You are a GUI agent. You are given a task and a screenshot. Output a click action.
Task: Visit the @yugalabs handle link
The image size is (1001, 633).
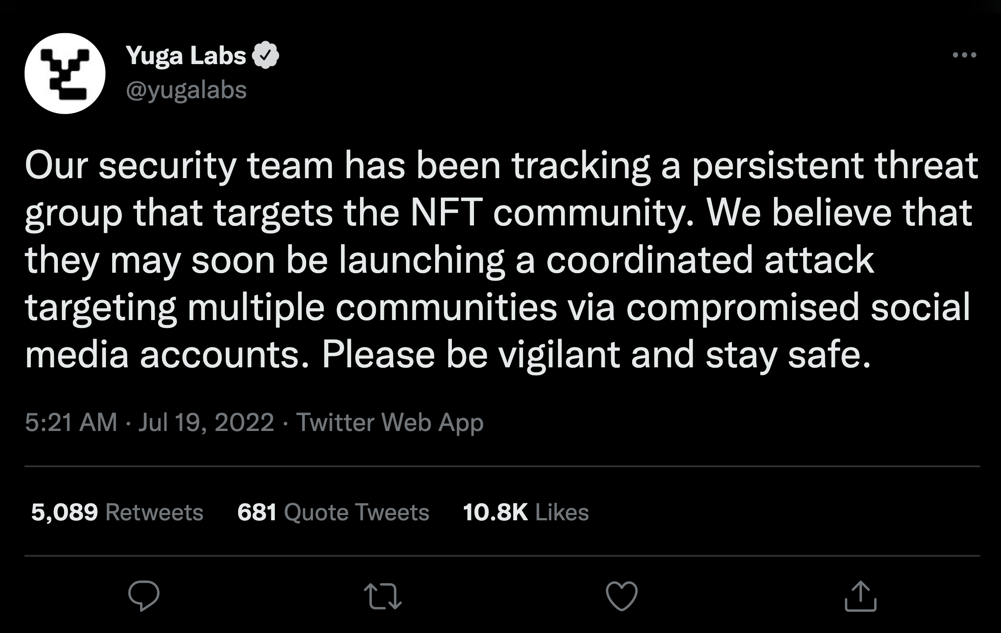pos(186,90)
